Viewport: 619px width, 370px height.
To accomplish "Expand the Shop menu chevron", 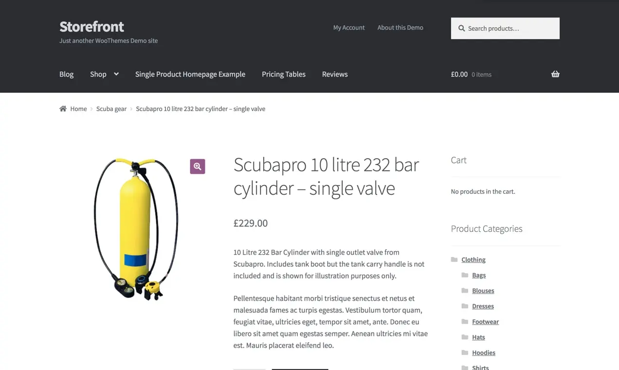I will (116, 74).
